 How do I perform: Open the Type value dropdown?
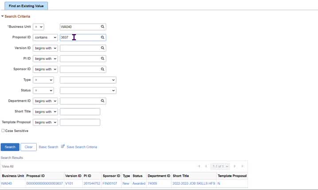click(88, 80)
